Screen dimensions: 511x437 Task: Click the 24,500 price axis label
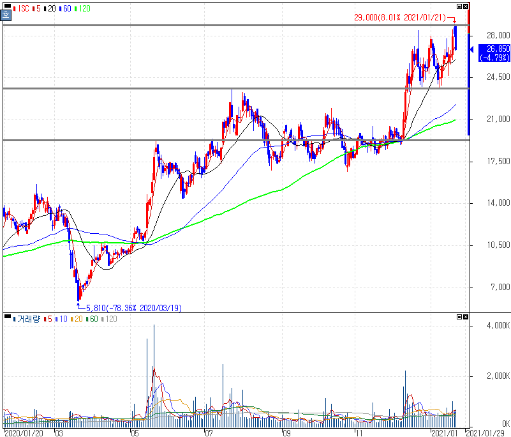pos(498,77)
